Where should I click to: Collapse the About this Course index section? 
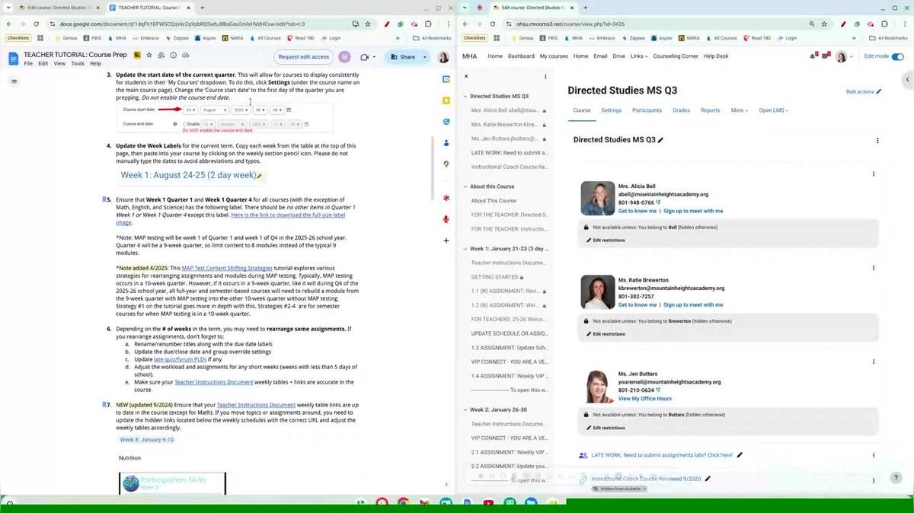pyautogui.click(x=465, y=186)
